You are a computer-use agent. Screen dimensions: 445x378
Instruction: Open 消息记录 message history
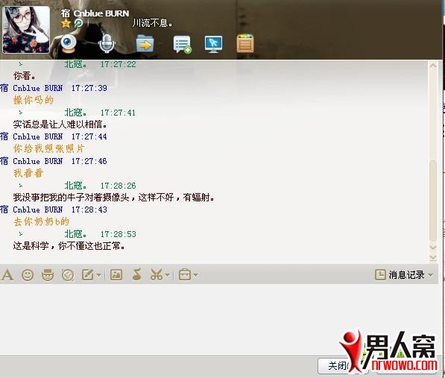click(x=404, y=274)
